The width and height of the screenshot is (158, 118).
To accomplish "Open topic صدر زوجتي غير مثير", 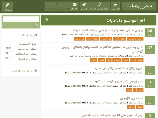I will coord(117,81).
